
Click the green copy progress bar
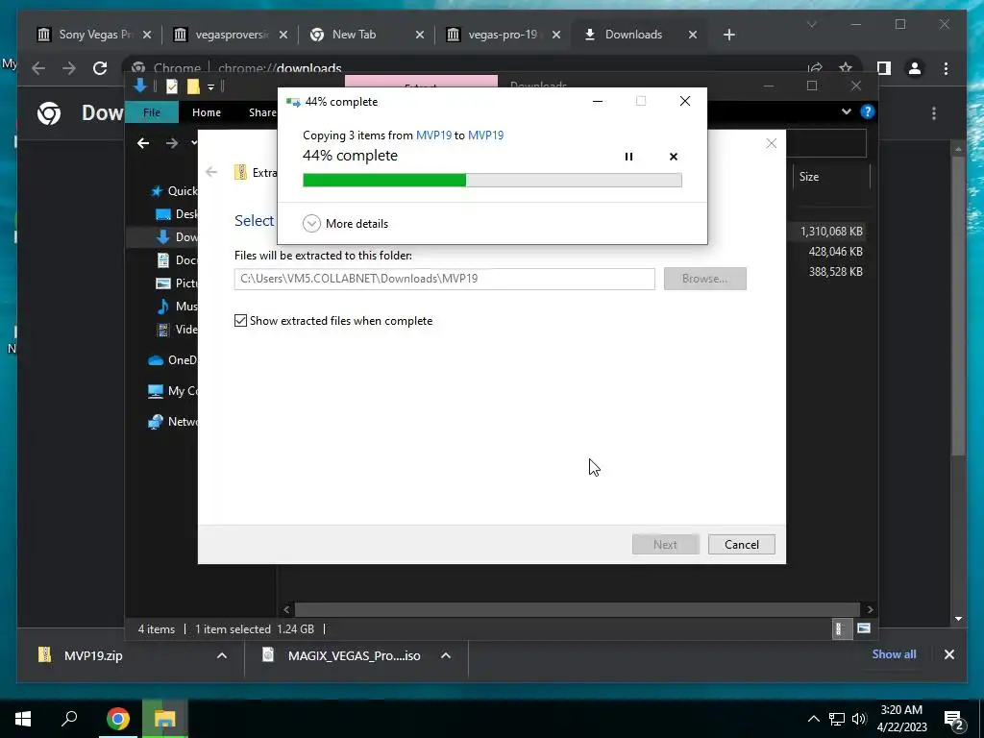point(492,180)
